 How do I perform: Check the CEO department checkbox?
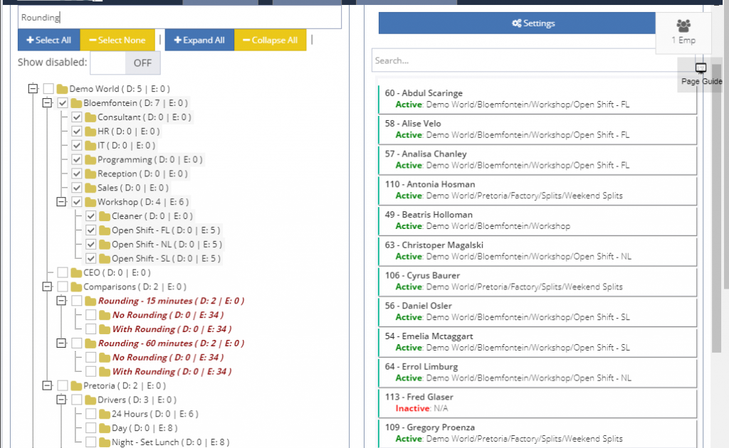[x=63, y=272]
